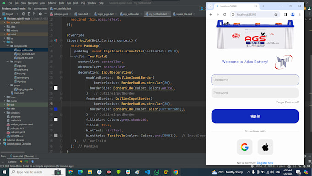Image resolution: width=312 pixels, height=176 pixels.
Task: Click the override gutter icon on line 16
Action: 56,40
